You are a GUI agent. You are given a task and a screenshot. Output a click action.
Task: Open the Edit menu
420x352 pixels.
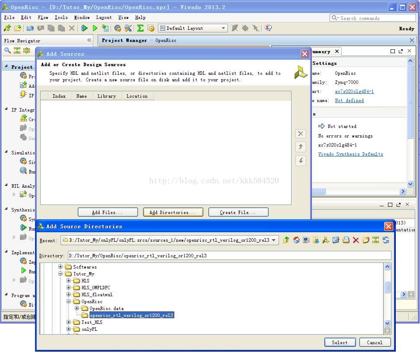coord(26,17)
